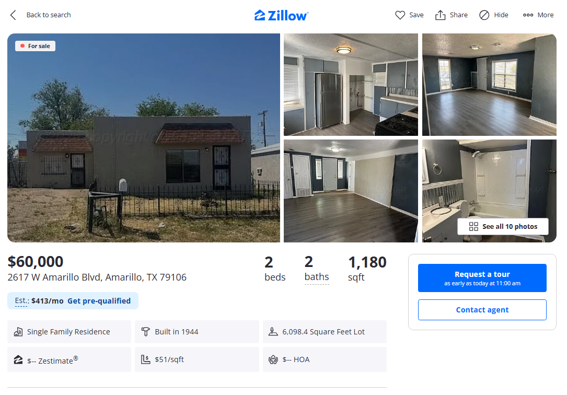Click Contact agent button
567x395 pixels.
(x=482, y=310)
